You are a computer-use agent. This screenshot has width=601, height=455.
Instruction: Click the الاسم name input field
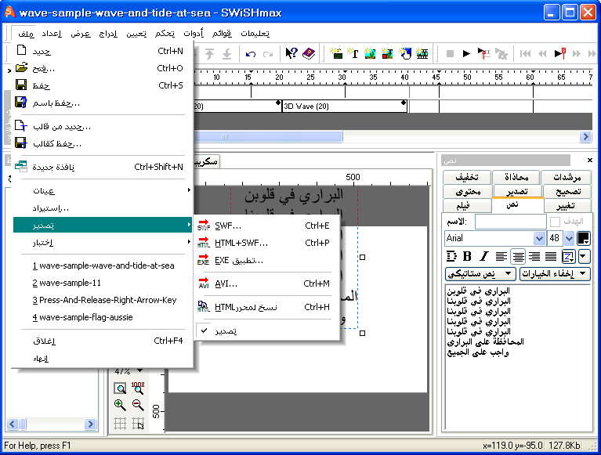click(x=511, y=222)
